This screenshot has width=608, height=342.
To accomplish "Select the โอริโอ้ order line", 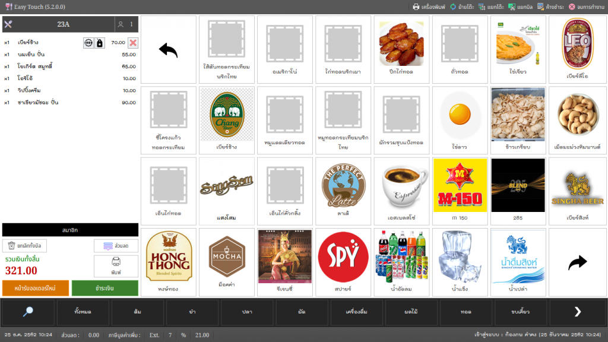I will (x=70, y=79).
